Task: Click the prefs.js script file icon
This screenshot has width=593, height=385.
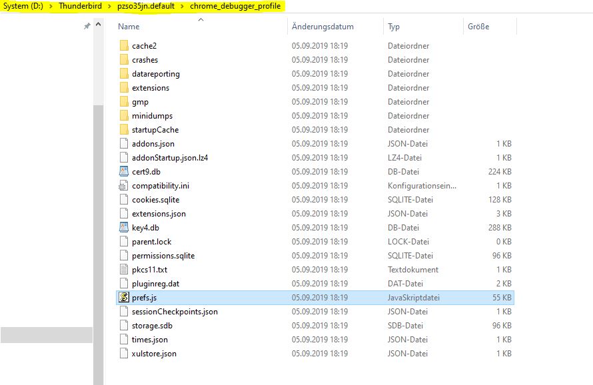Action: 124,298
